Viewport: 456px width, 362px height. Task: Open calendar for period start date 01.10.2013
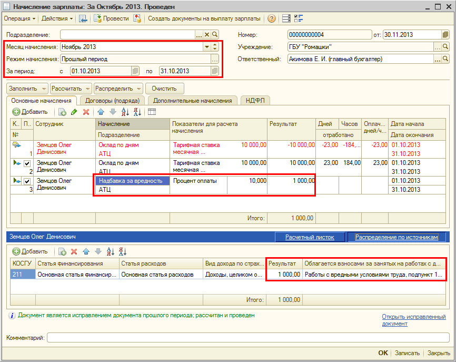135,71
